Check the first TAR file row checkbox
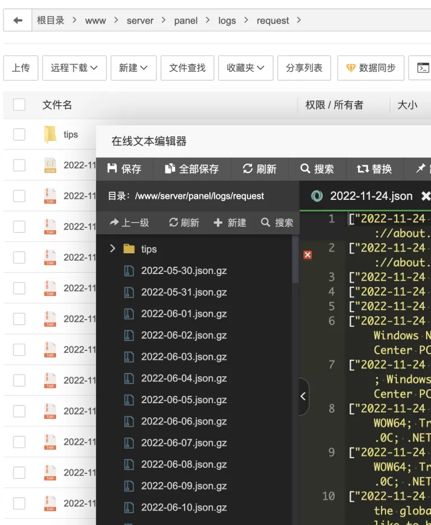 point(19,196)
